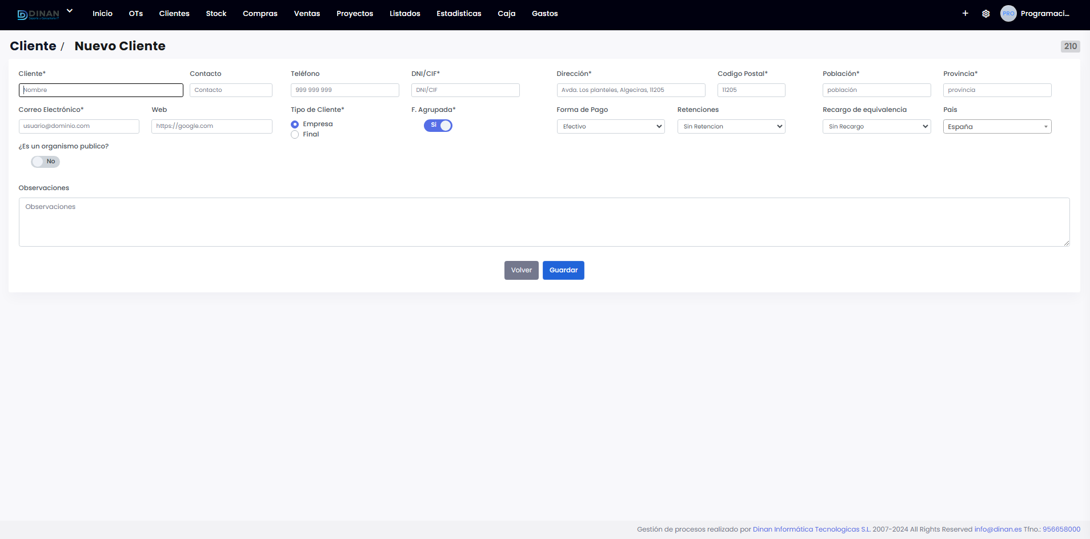Toggle the F. Agrupada switch off
The height and width of the screenshot is (539, 1090).
coord(438,126)
